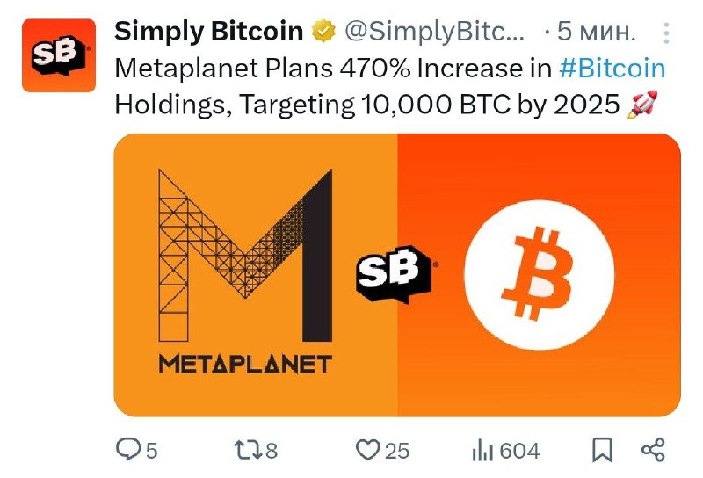The width and height of the screenshot is (703, 478).
Task: Open the #Bitcoin hashtag link
Action: coord(612,69)
